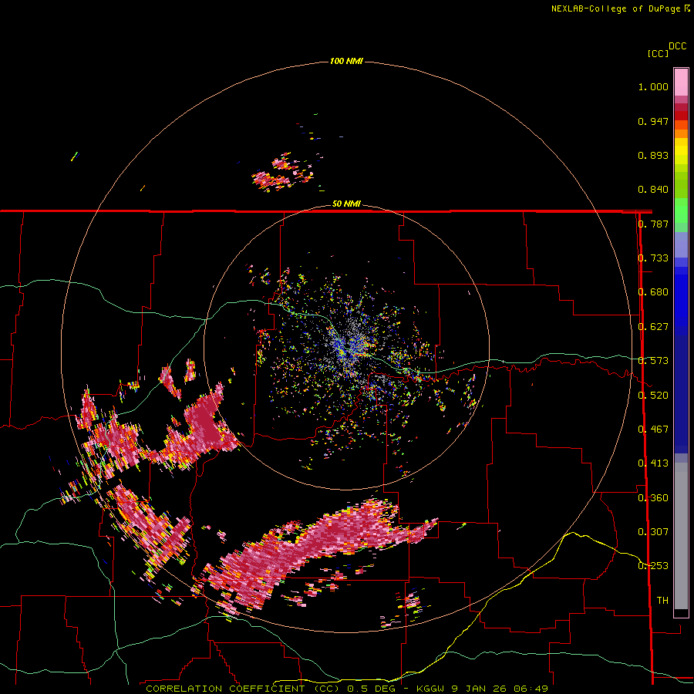Click the [CC] label above the color scale
The width and height of the screenshot is (694, 694).
pos(658,53)
